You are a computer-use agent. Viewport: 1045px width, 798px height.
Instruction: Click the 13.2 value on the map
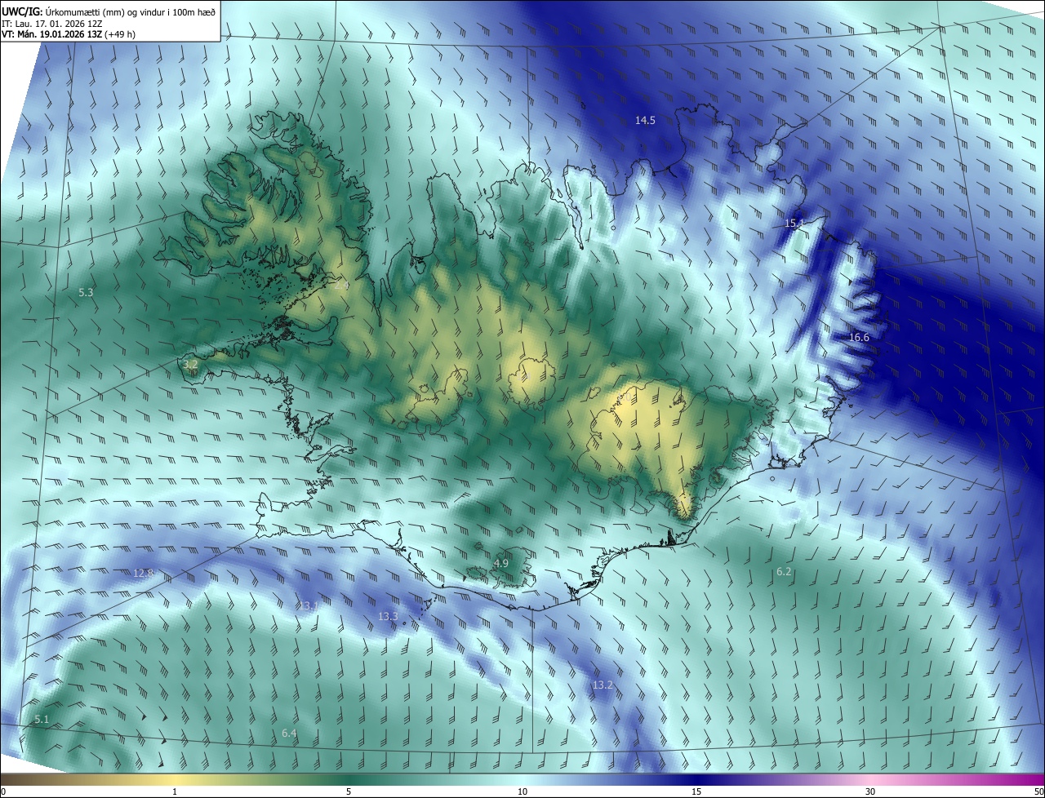point(603,685)
